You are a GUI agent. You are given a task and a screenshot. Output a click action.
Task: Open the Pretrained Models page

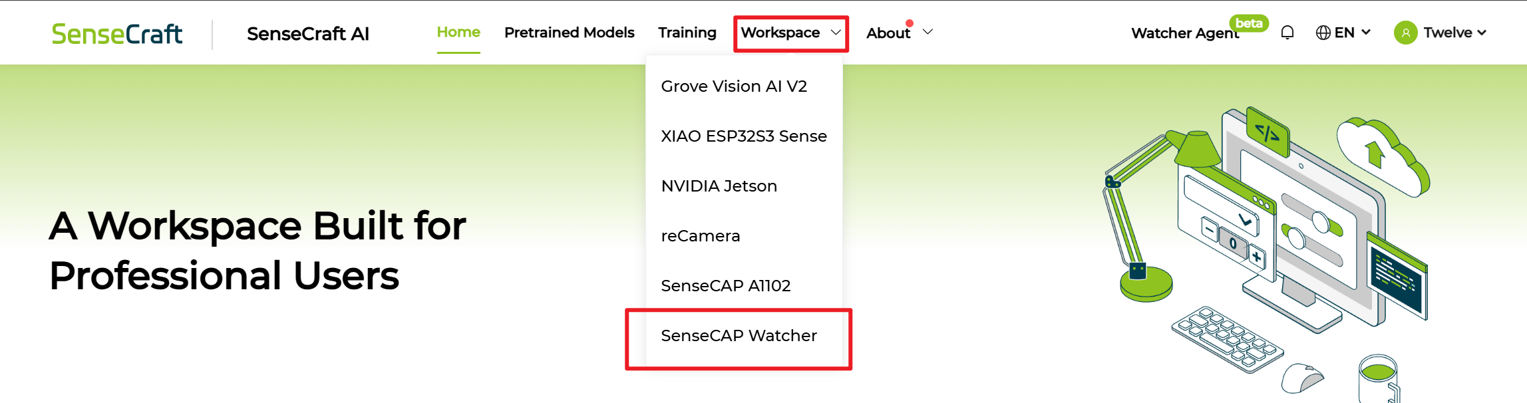(x=569, y=33)
